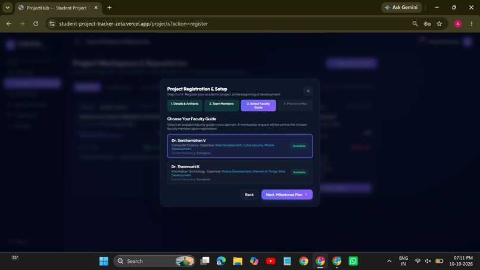Open Task View on the taskbar
The height and width of the screenshot is (270, 480).
(x=205, y=261)
